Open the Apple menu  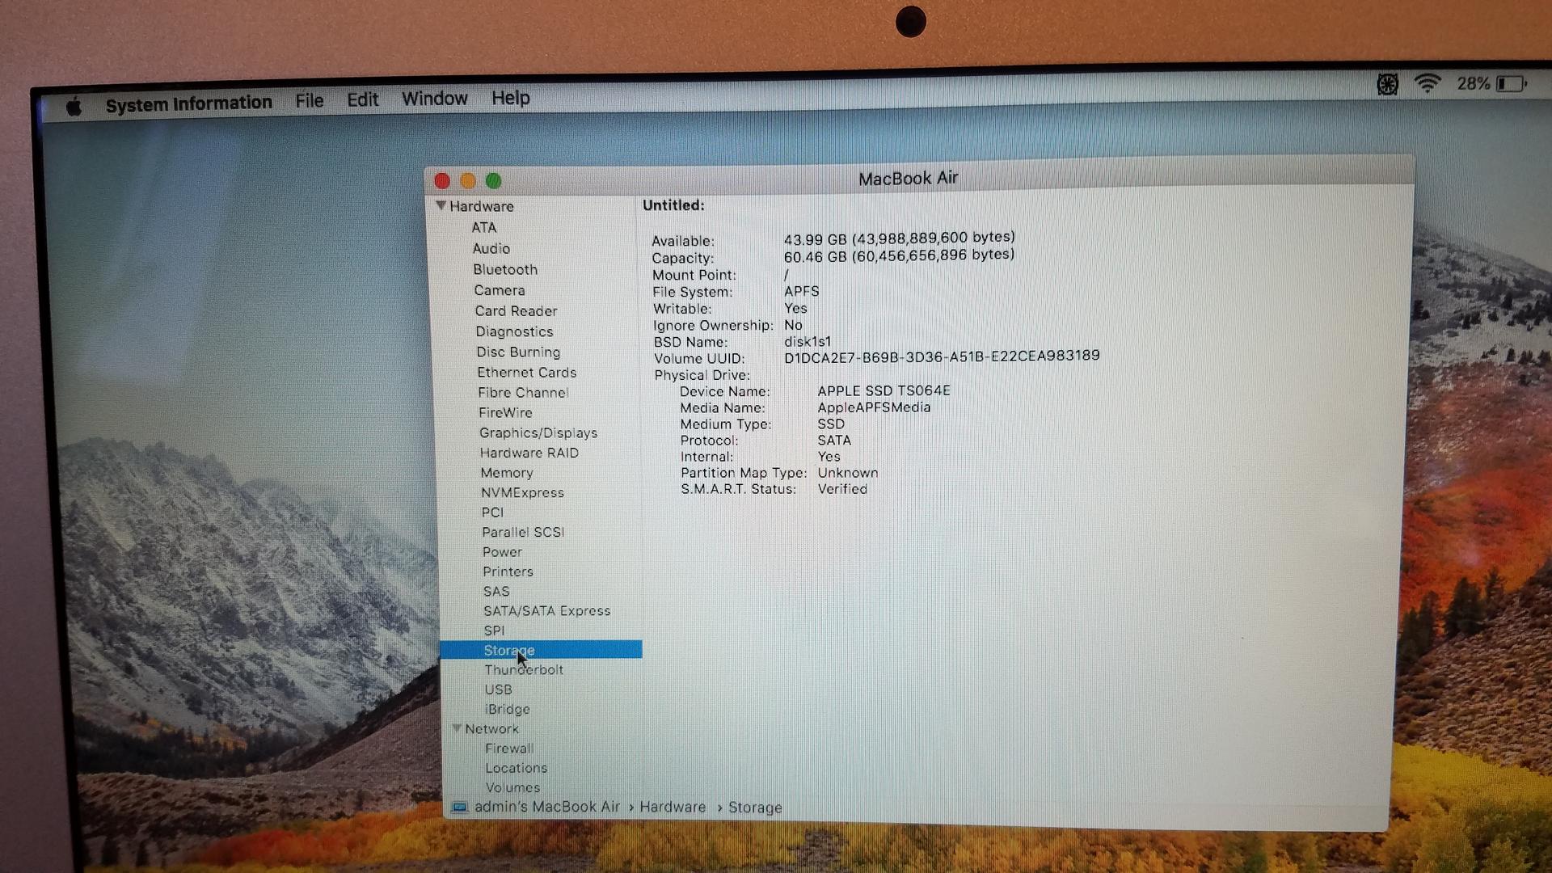(x=74, y=106)
